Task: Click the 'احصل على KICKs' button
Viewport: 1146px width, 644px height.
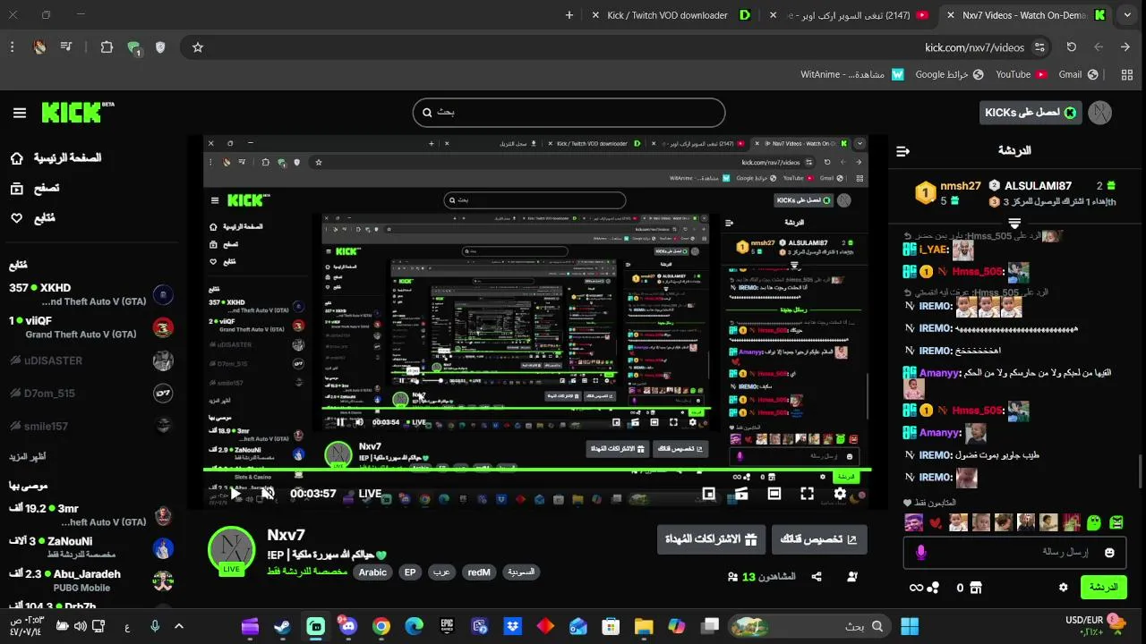Action: click(1031, 113)
